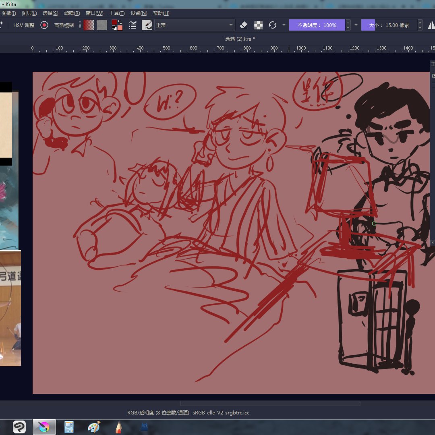This screenshot has height=435, width=435.
Task: Open Clip Studio Paint from taskbar
Action: [19, 427]
